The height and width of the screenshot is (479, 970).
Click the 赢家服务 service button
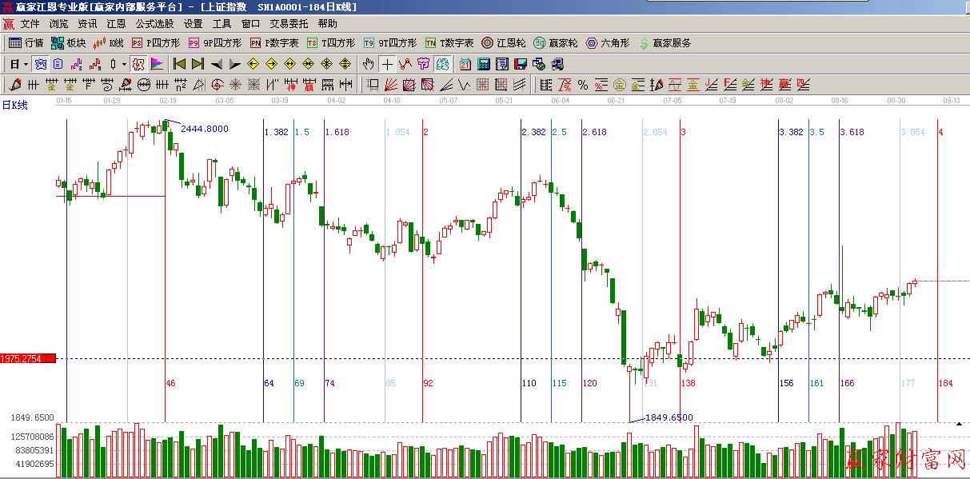coord(665,43)
